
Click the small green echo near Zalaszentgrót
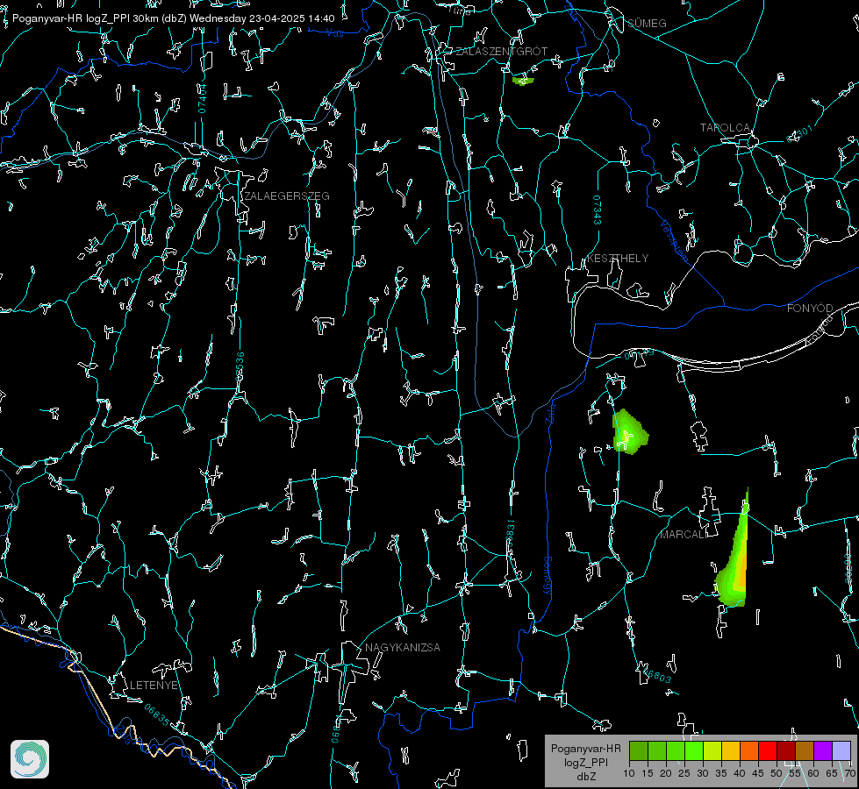tap(523, 81)
